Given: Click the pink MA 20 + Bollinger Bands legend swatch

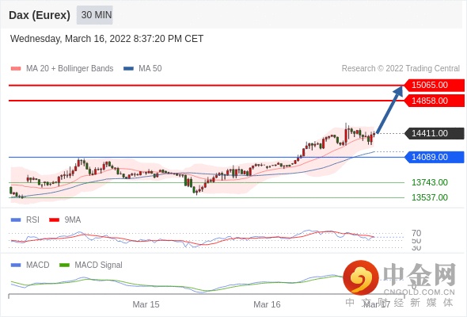Looking at the screenshot, I should [x=16, y=69].
